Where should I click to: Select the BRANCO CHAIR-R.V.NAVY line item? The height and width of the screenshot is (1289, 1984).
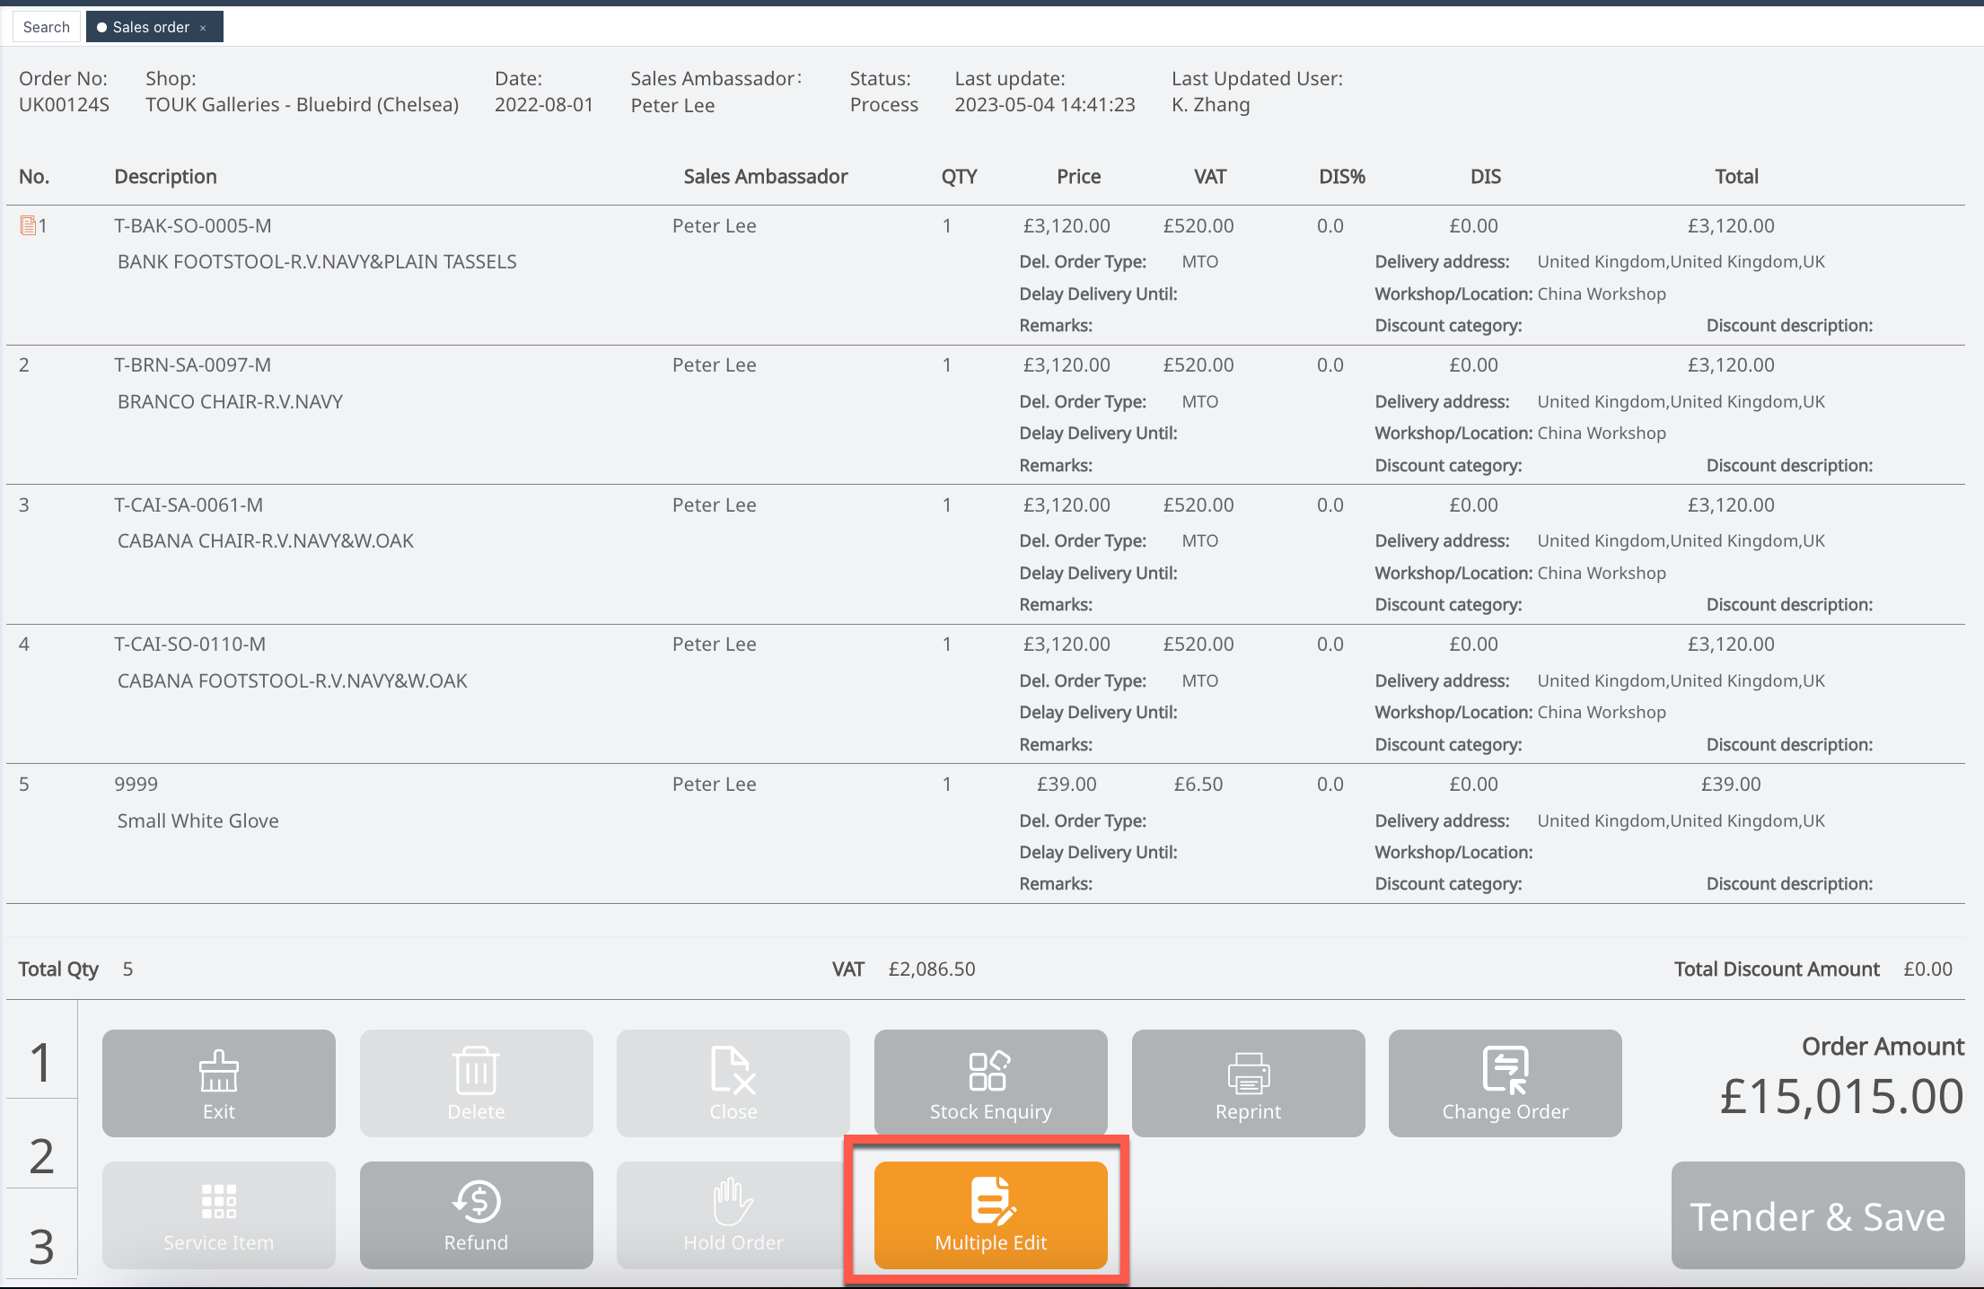230,401
